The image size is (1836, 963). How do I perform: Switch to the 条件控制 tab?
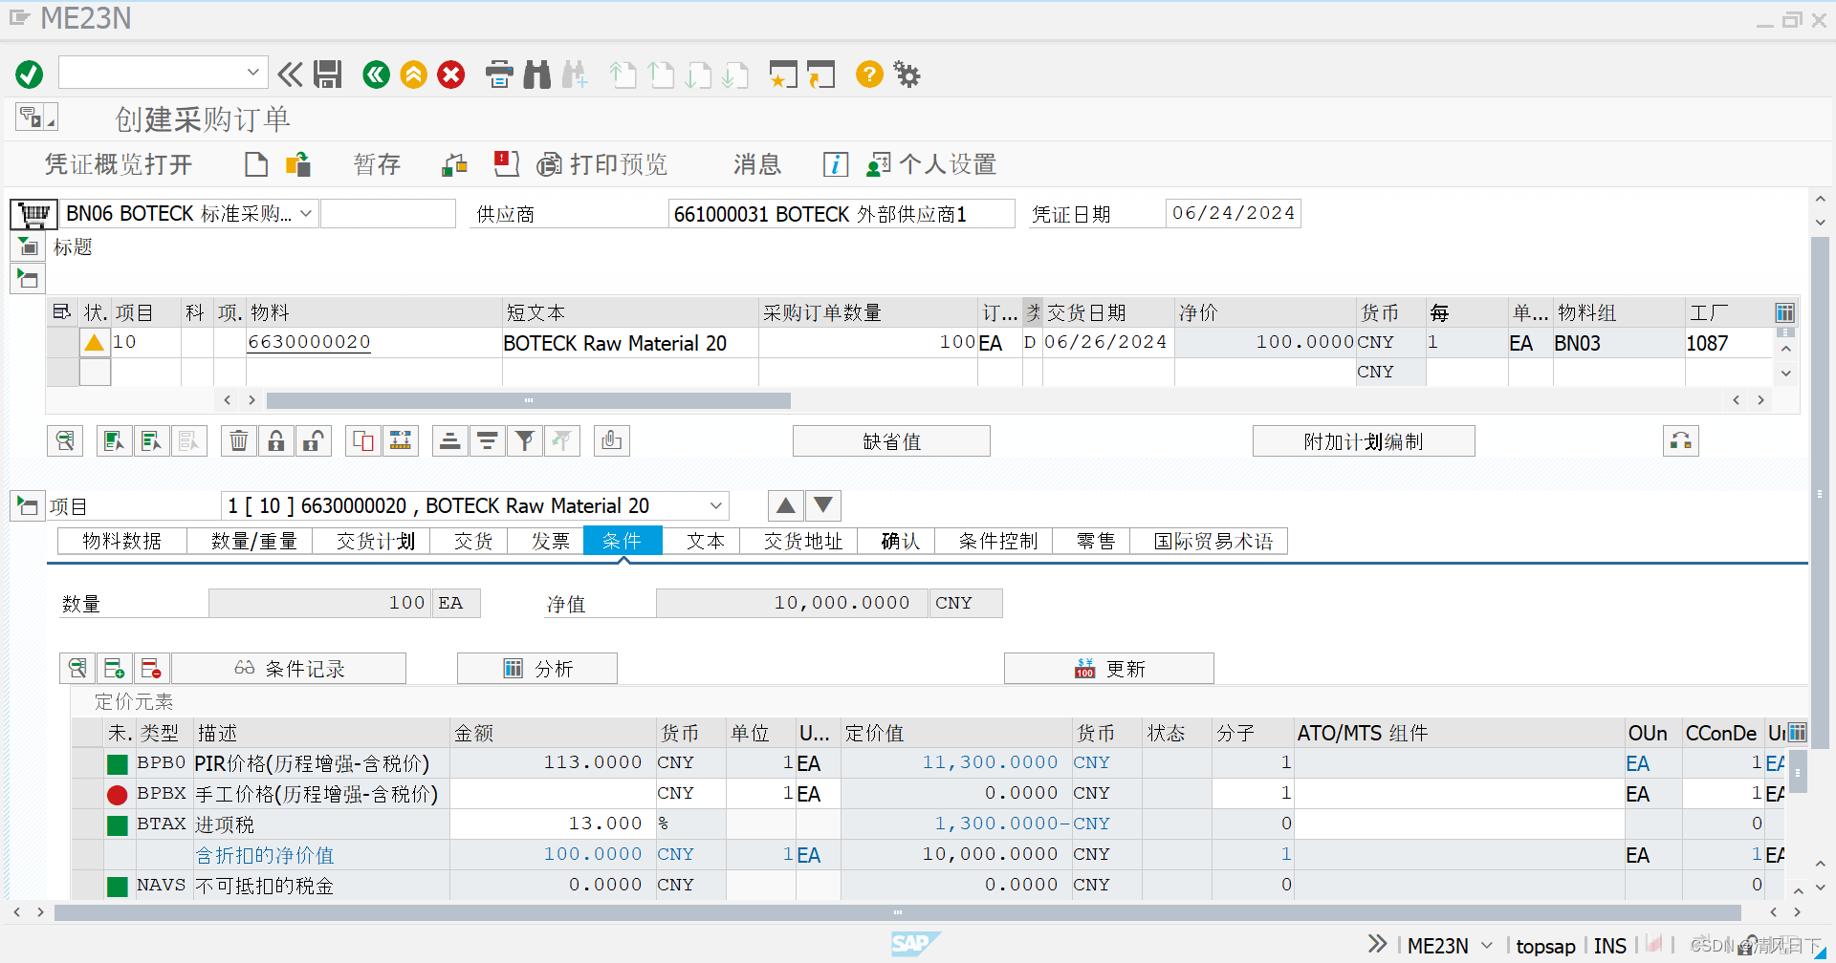click(998, 542)
